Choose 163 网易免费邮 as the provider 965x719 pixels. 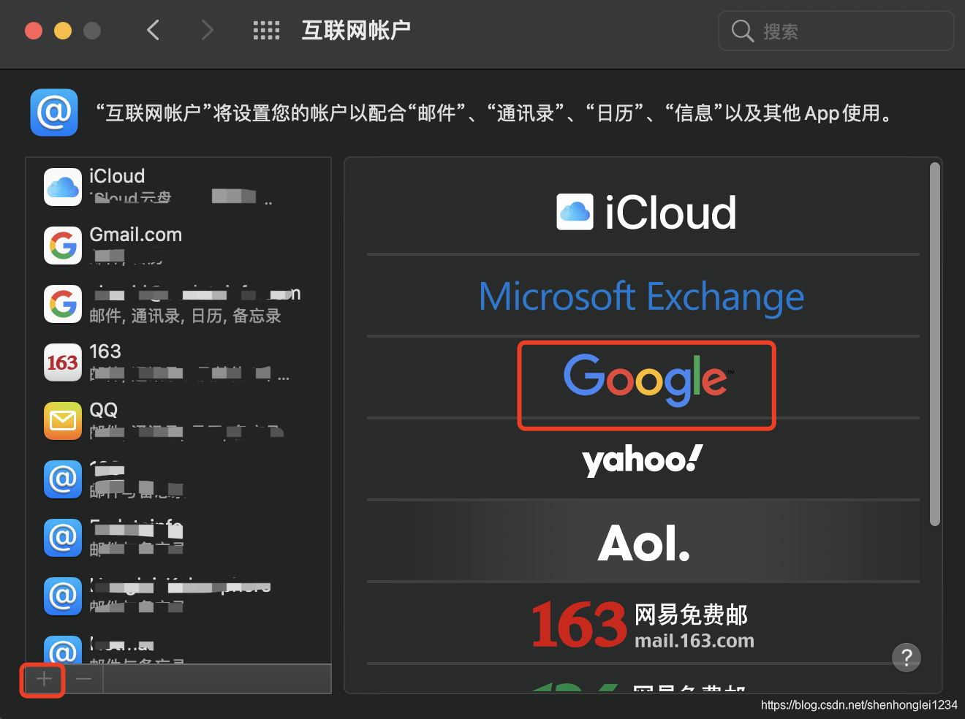click(x=643, y=623)
